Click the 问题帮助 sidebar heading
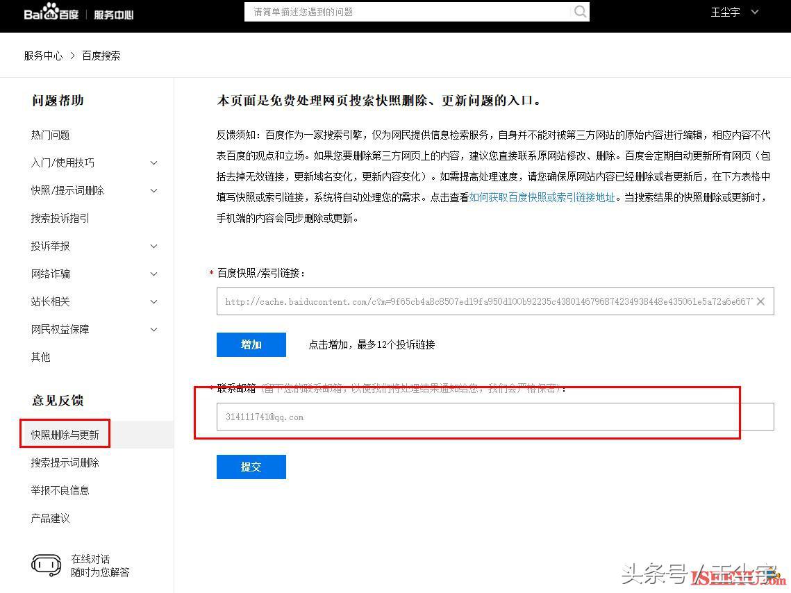 click(x=58, y=101)
